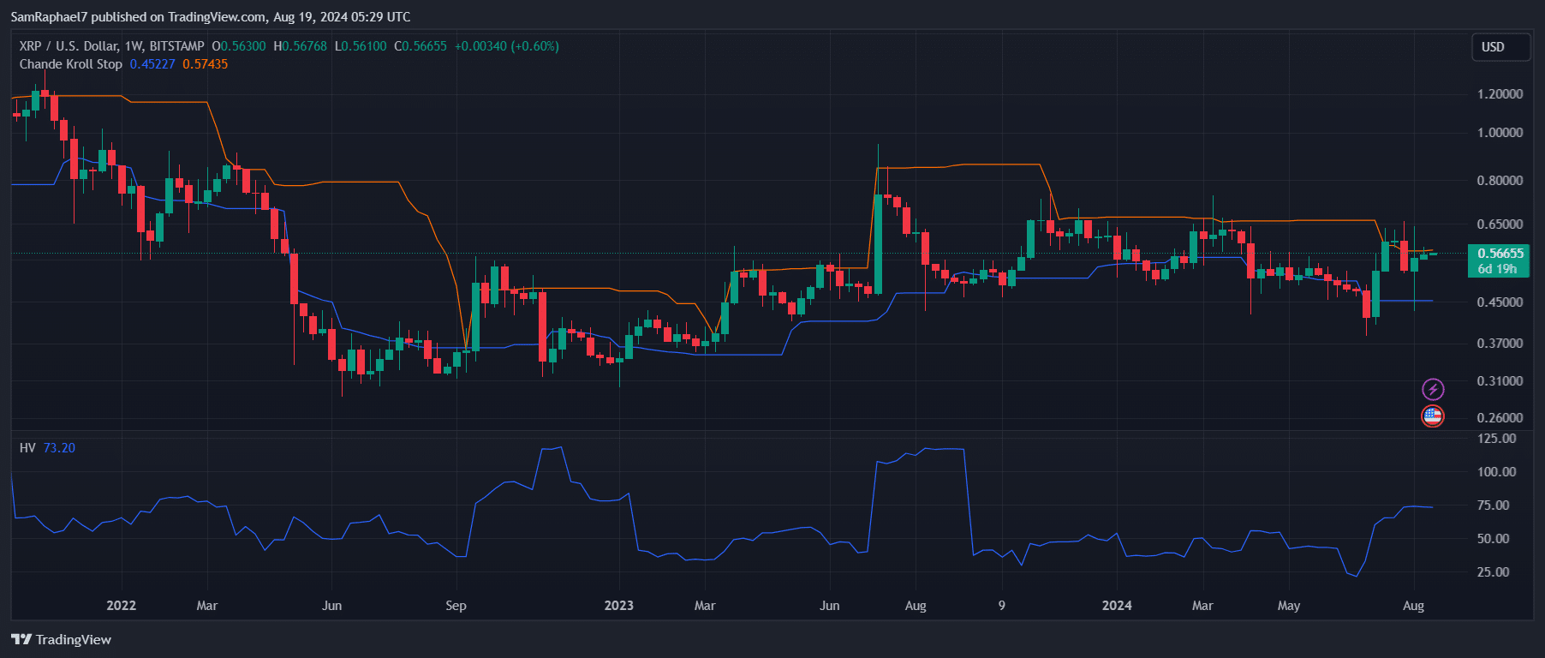Open the USD currency selector

point(1500,47)
